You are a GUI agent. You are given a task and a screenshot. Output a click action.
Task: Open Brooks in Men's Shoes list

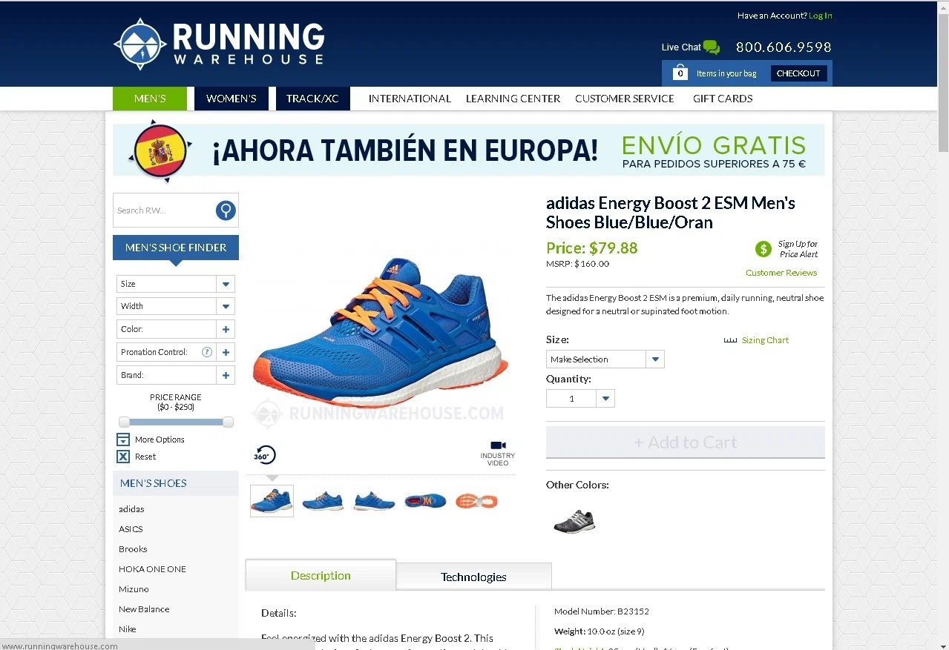click(x=133, y=549)
